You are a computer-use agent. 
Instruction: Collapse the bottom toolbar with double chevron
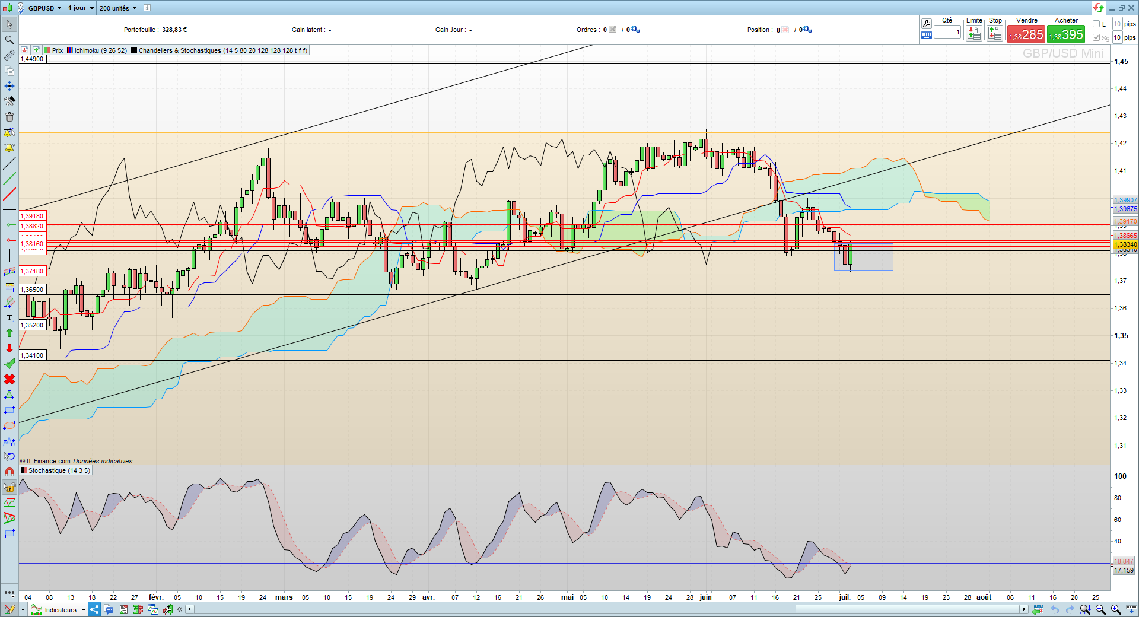[180, 609]
